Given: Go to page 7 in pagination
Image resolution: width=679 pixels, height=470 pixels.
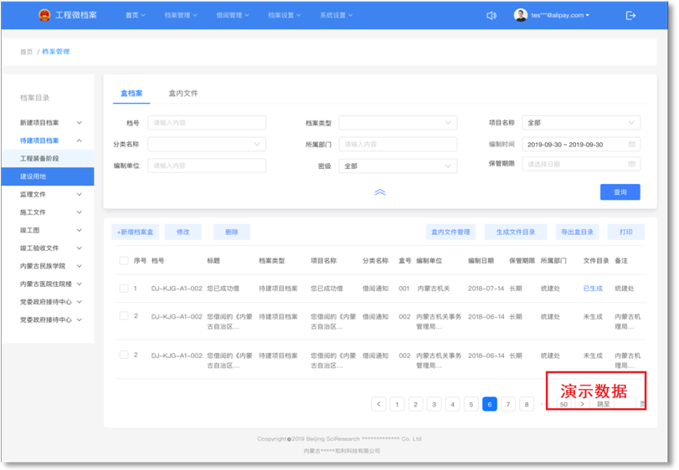Looking at the screenshot, I should click(507, 404).
